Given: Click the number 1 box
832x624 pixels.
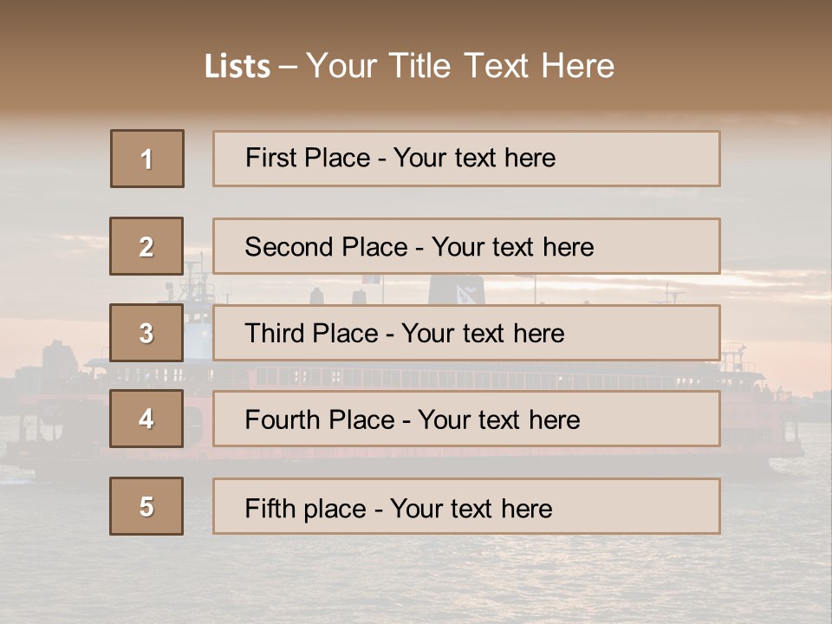Looking at the screenshot, I should coord(147,159).
